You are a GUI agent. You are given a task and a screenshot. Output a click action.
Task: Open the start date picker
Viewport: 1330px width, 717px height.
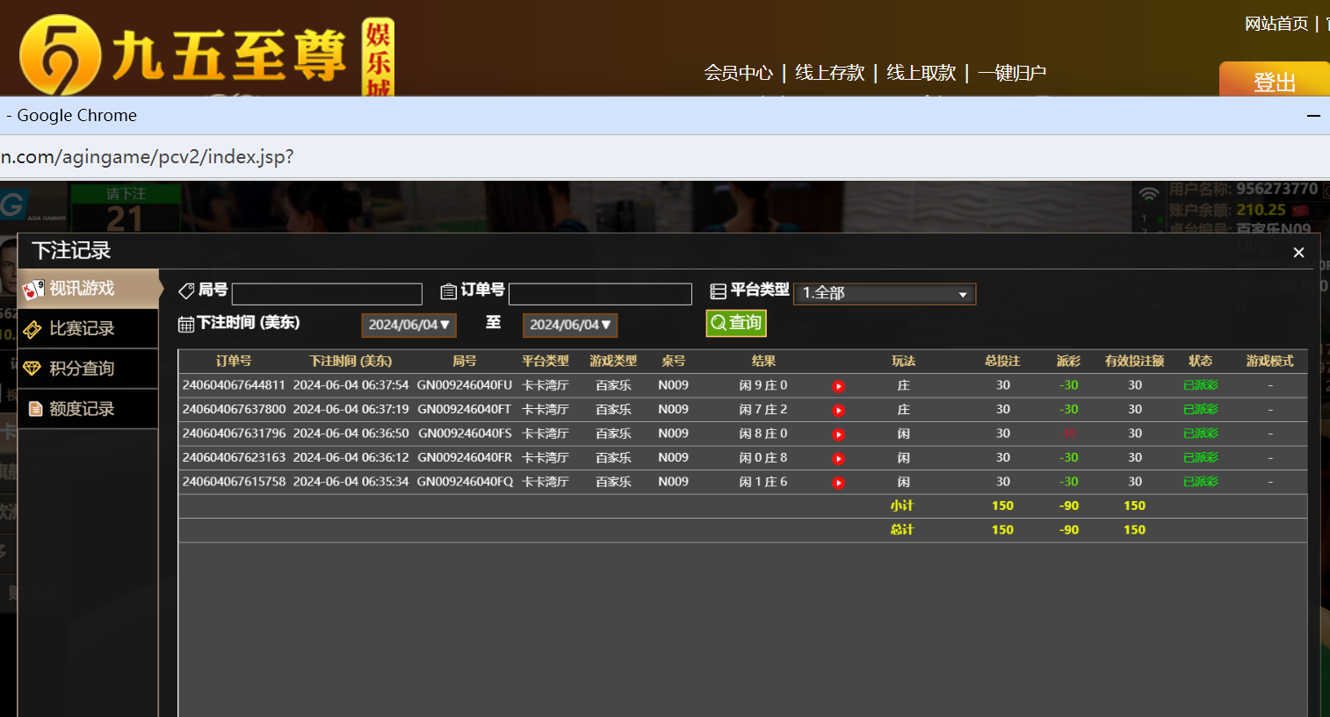pyautogui.click(x=408, y=325)
